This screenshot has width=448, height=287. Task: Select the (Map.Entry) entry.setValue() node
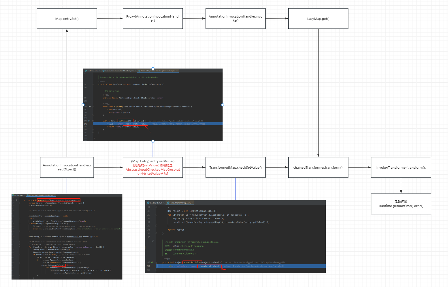click(153, 167)
